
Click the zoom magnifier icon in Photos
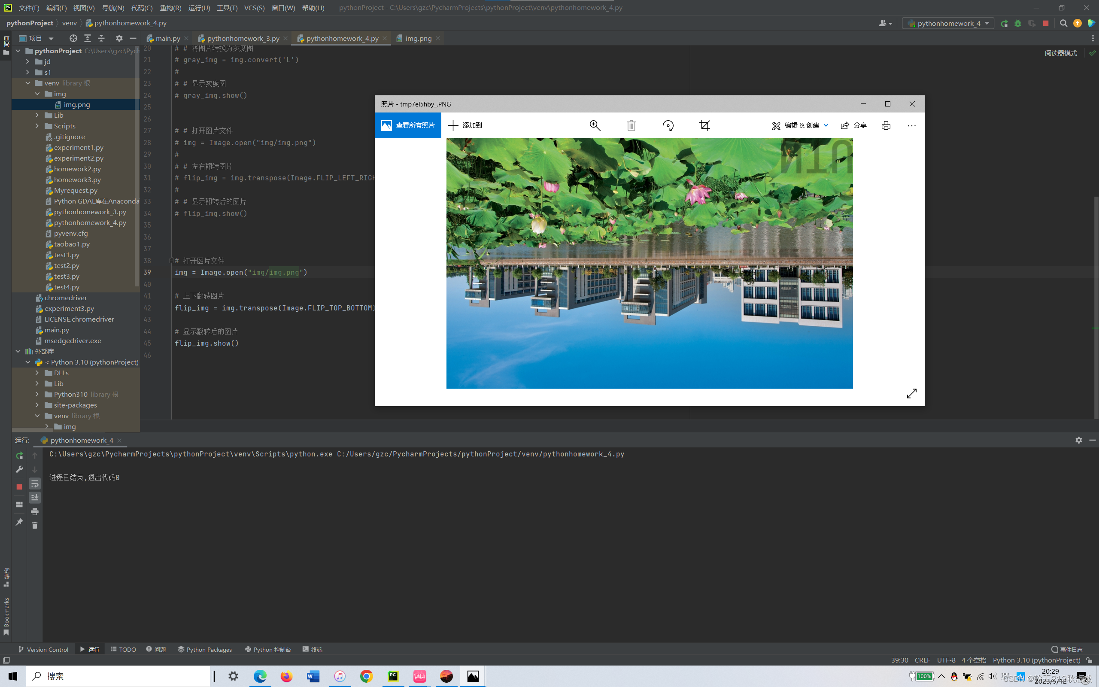pos(595,125)
